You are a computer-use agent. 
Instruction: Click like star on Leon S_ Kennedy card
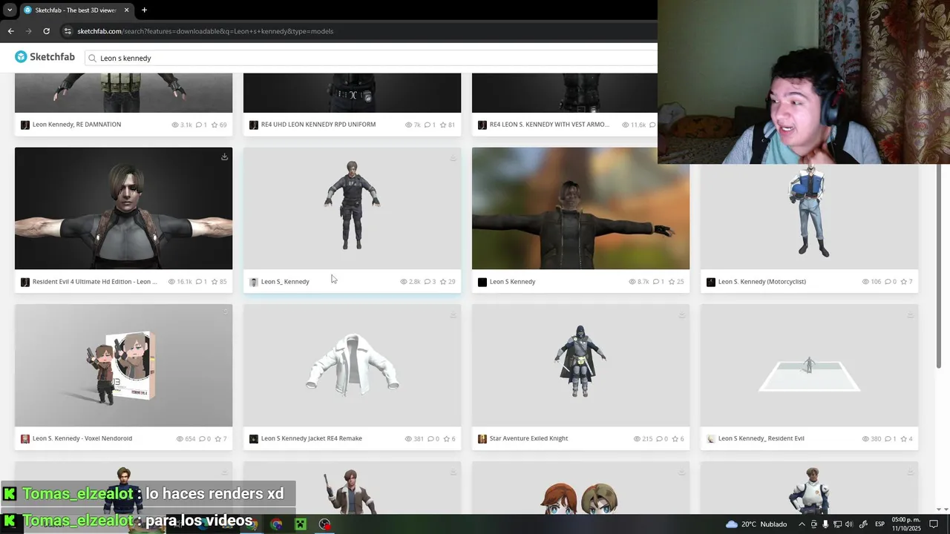(x=443, y=282)
